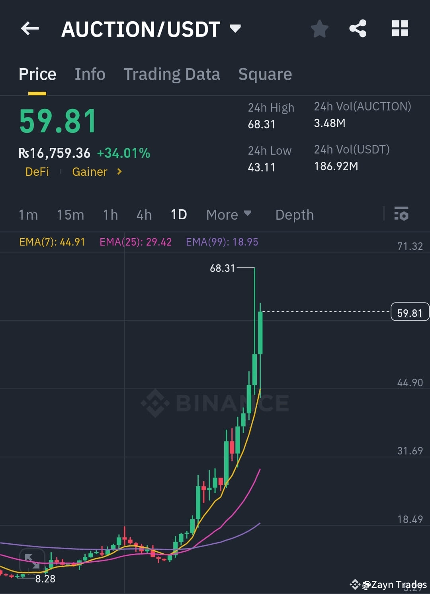Switch to the Trading Data tab
This screenshot has height=594, width=430.
tap(172, 74)
